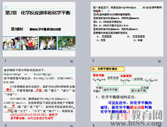Click answer option D. 全部 on slide 2
Image resolution: width=167 pixels, height=127 pixels.
click(138, 40)
